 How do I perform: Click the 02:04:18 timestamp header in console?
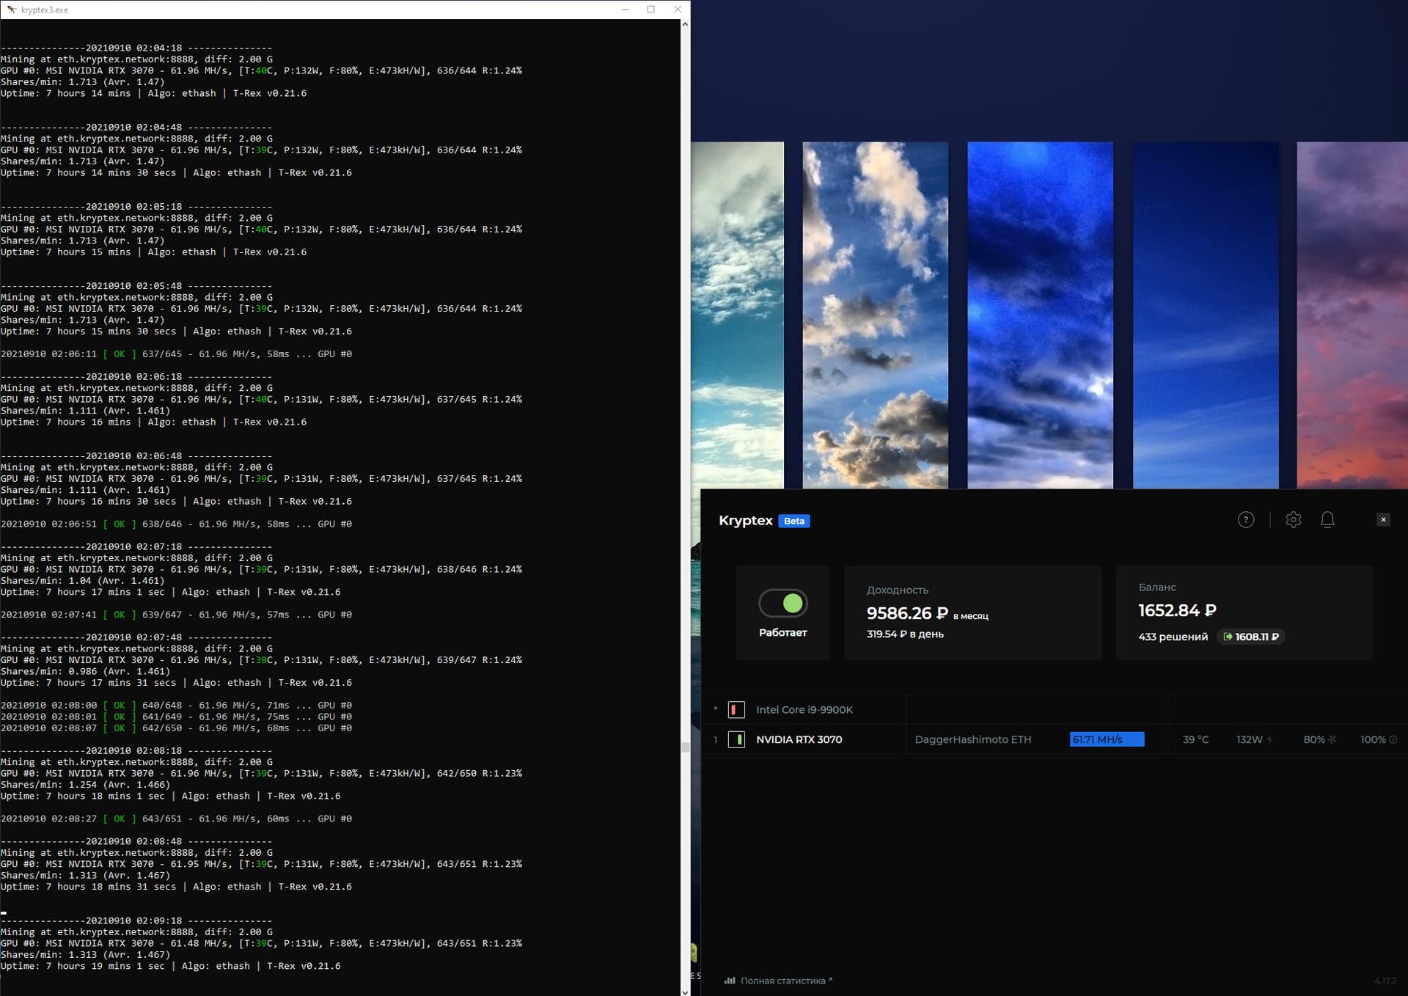[136, 48]
